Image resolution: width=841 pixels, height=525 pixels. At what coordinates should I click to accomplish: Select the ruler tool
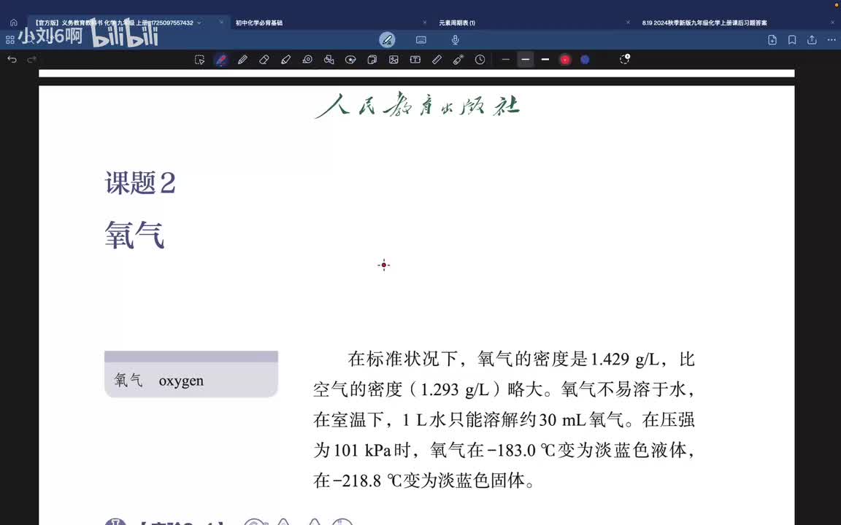coord(437,60)
